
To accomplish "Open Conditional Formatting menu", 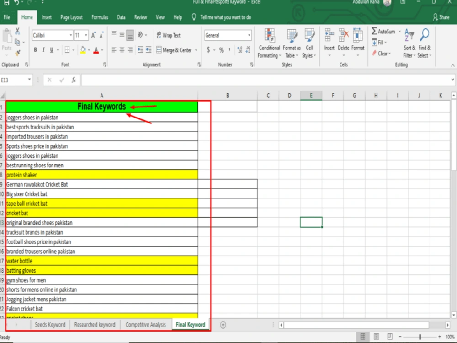I will [x=269, y=43].
